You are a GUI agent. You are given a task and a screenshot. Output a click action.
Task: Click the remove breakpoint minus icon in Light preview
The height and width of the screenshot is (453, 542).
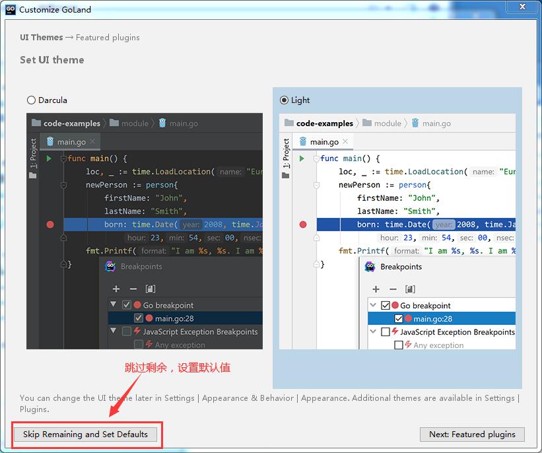[393, 289]
